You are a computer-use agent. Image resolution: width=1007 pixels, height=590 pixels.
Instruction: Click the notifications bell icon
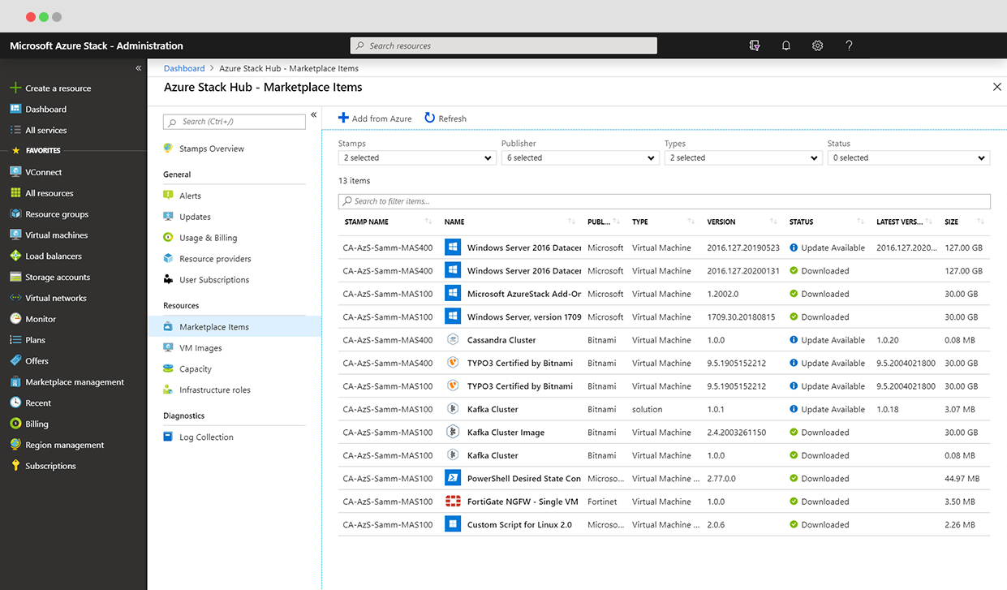(785, 45)
